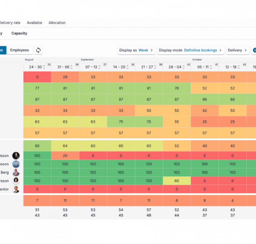Open the Delivery dropdown
The height and width of the screenshot is (244, 256).
[237, 50]
